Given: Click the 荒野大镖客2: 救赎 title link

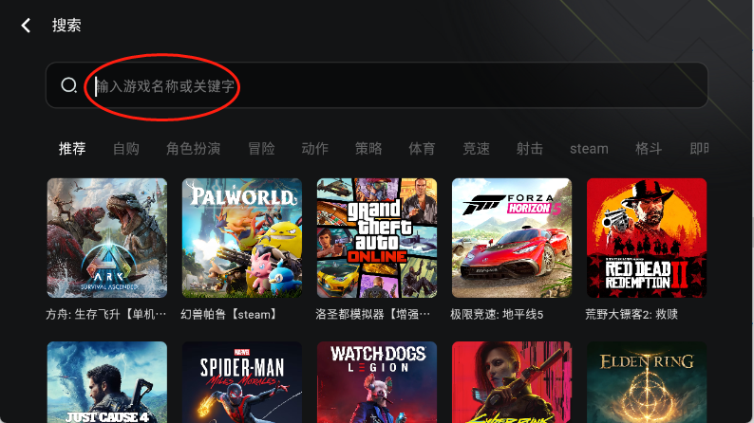Looking at the screenshot, I should click(631, 315).
